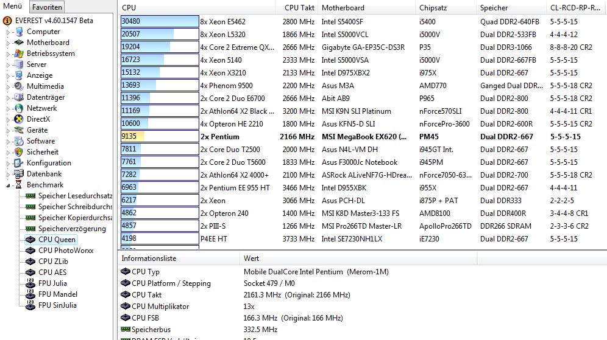Click the Geräte devices icon

click(x=18, y=130)
